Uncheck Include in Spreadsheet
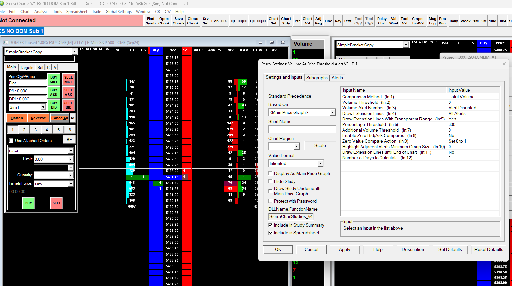The image size is (512, 286). click(270, 233)
